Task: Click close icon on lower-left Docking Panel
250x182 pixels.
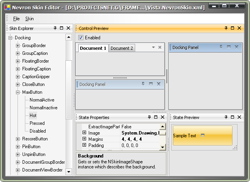Action: [158, 84]
